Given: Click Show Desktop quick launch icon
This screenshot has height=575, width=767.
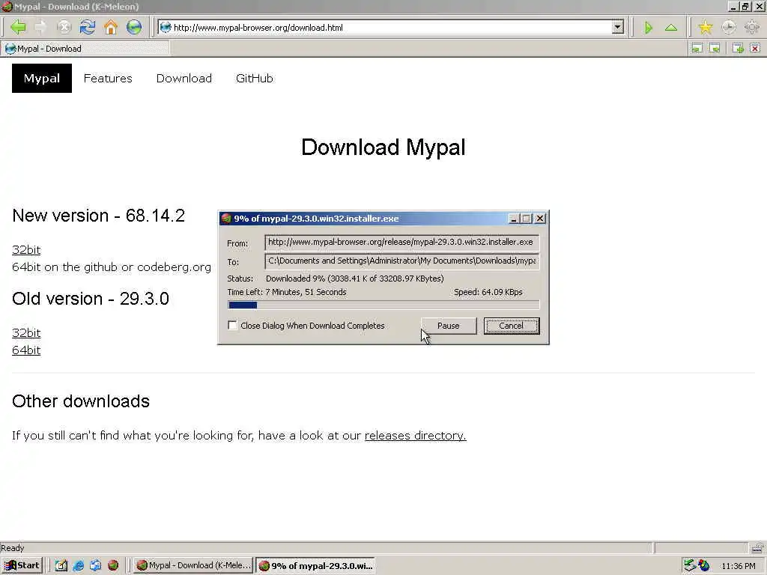Looking at the screenshot, I should [61, 565].
